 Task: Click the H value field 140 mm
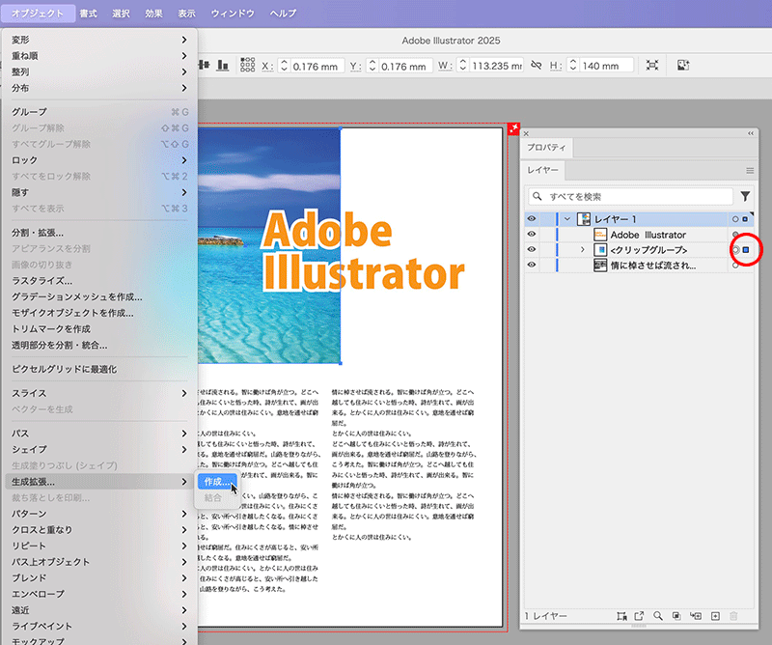pyautogui.click(x=606, y=66)
